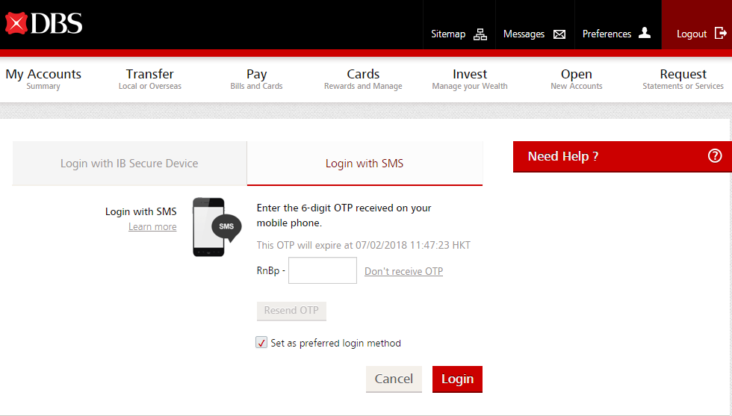Focus the OTP input field
Image resolution: width=732 pixels, height=416 pixels.
click(323, 270)
